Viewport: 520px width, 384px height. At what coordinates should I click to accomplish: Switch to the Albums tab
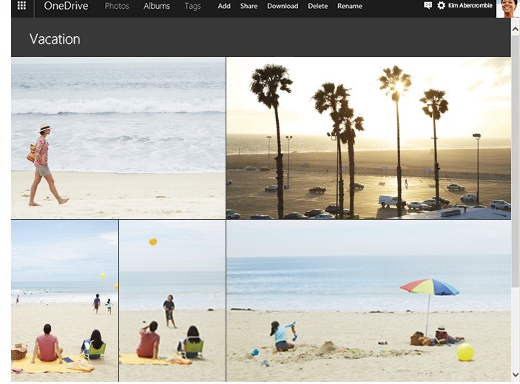coord(157,6)
